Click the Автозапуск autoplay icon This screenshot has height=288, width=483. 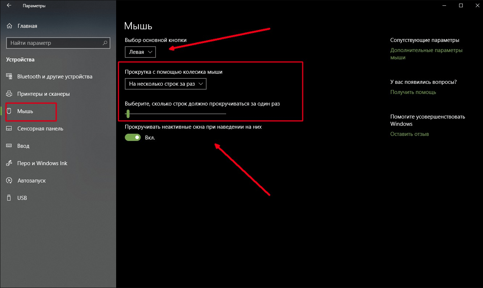[10, 181]
